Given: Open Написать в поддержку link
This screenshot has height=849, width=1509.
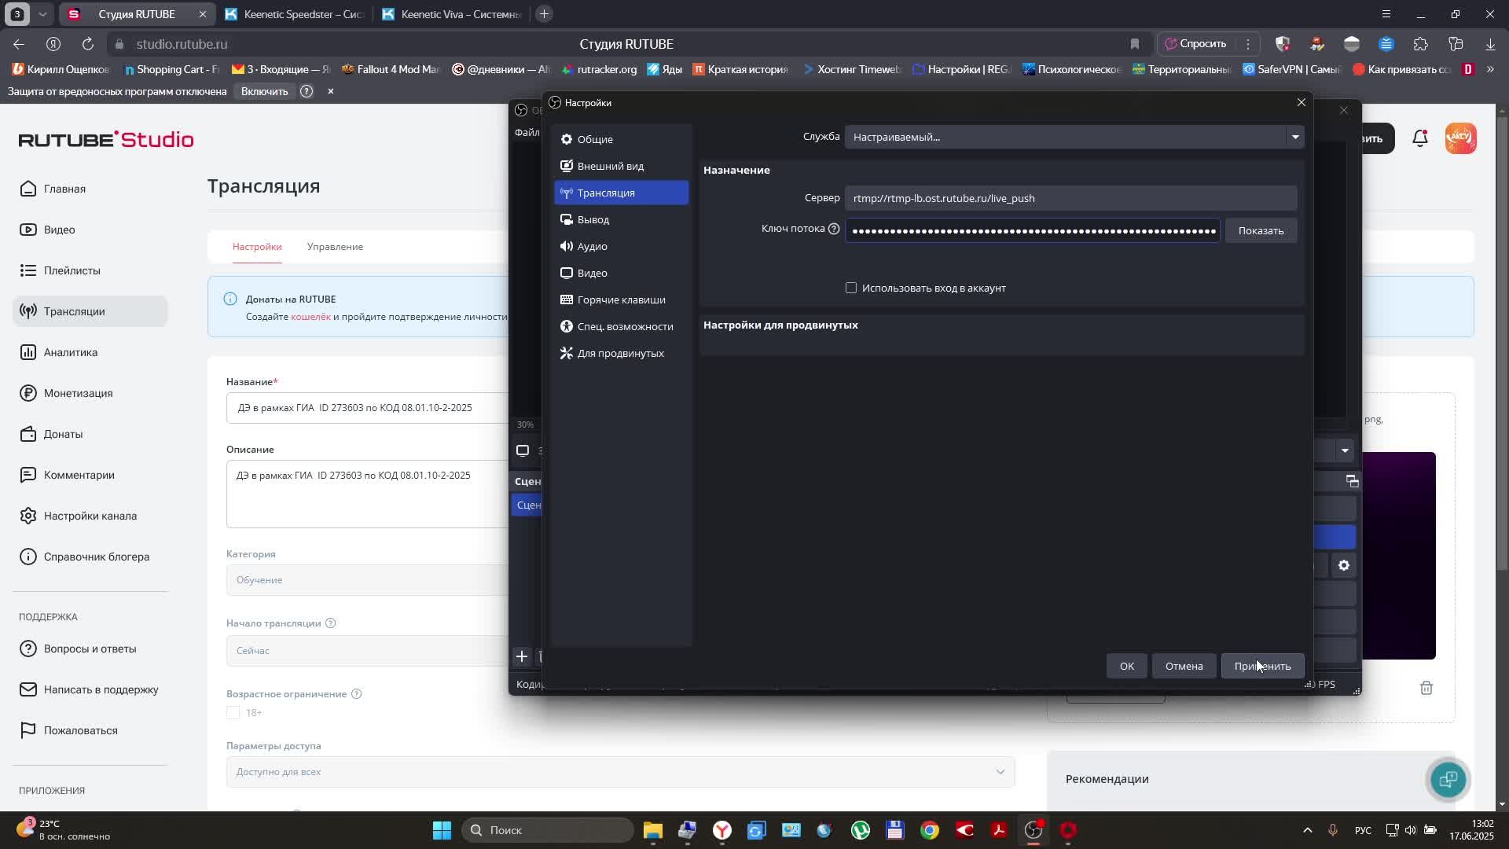Looking at the screenshot, I should tap(90, 689).
